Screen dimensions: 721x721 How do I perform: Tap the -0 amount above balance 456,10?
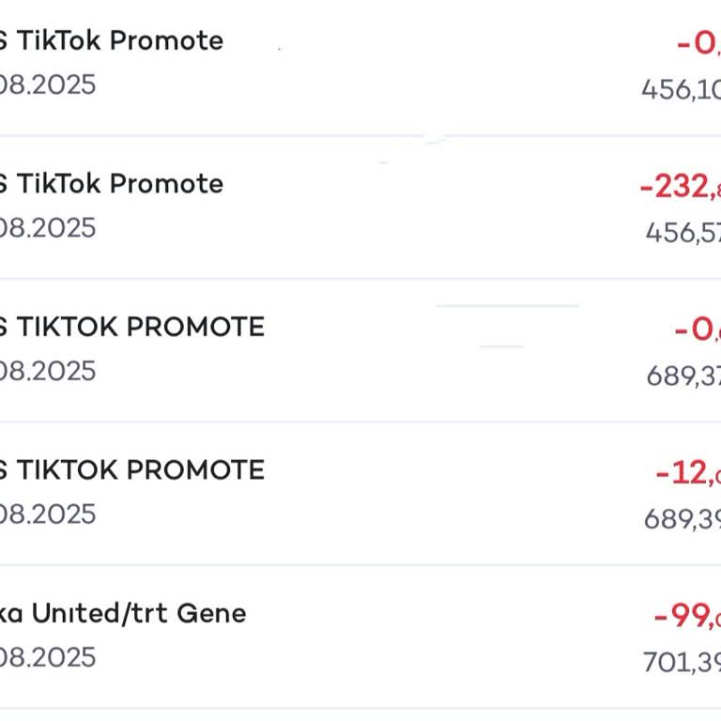[698, 43]
